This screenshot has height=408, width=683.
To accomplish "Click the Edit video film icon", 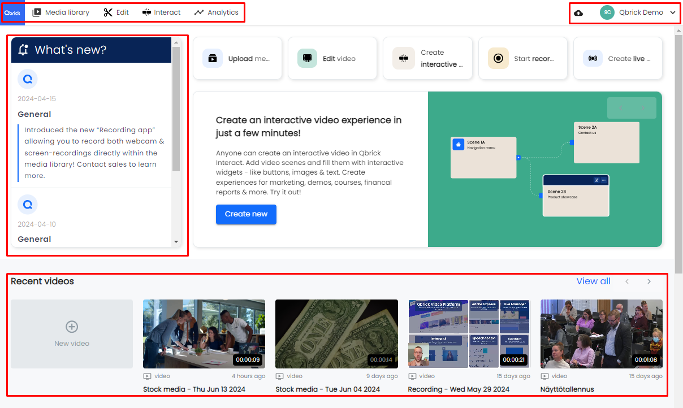I will tap(308, 58).
